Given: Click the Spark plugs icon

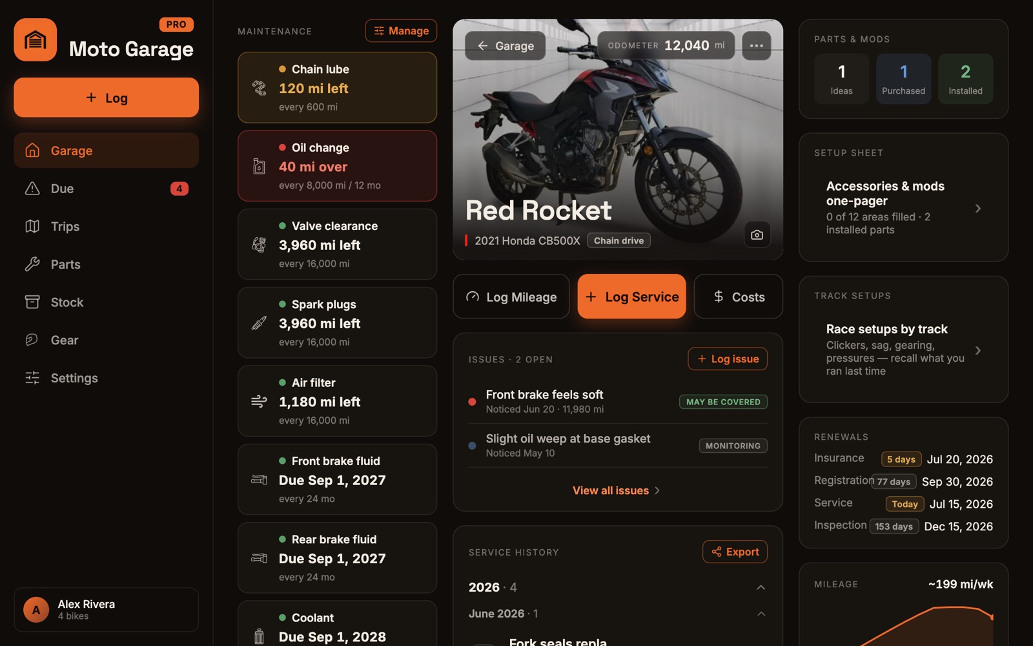Looking at the screenshot, I should [259, 323].
